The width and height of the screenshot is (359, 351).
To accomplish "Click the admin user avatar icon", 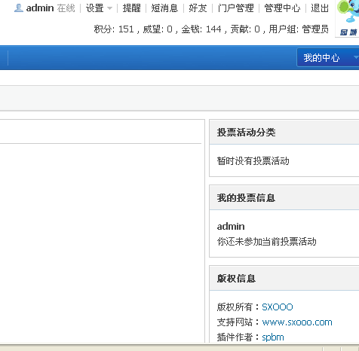I will pos(19,8).
